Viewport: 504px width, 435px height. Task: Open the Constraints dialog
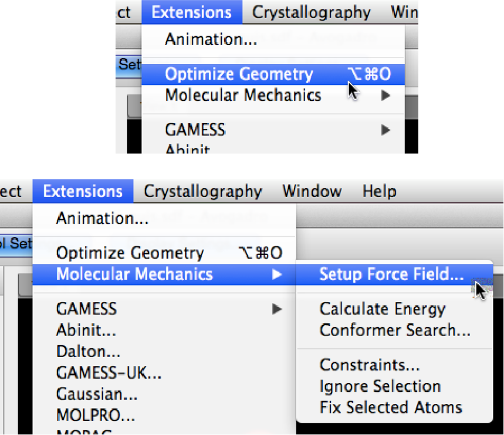369,365
